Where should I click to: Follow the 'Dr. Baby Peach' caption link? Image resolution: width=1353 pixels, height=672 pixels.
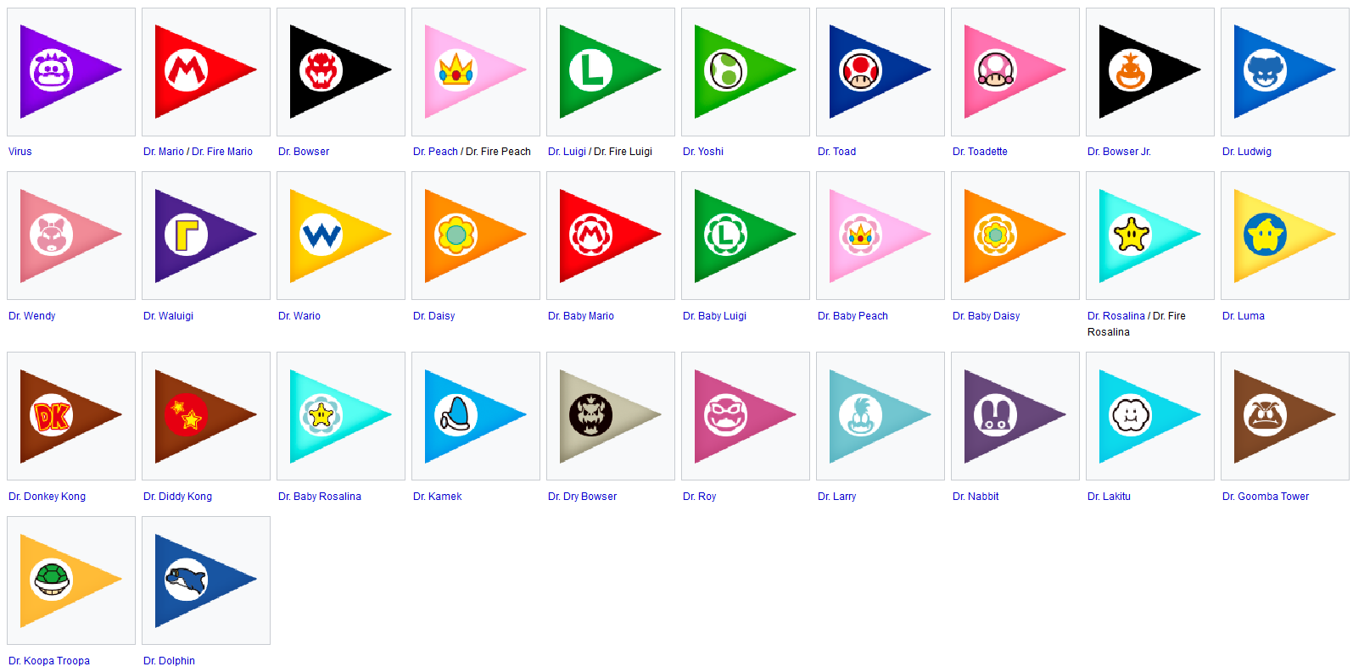pos(853,316)
